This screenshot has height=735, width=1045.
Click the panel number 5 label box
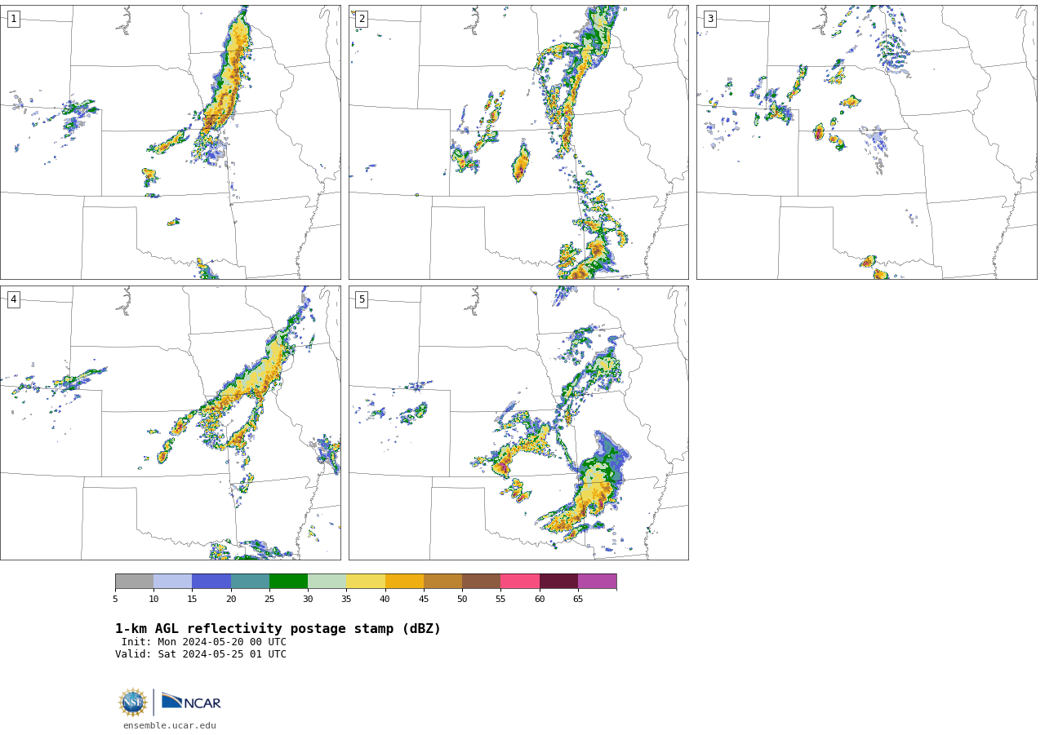click(x=362, y=299)
